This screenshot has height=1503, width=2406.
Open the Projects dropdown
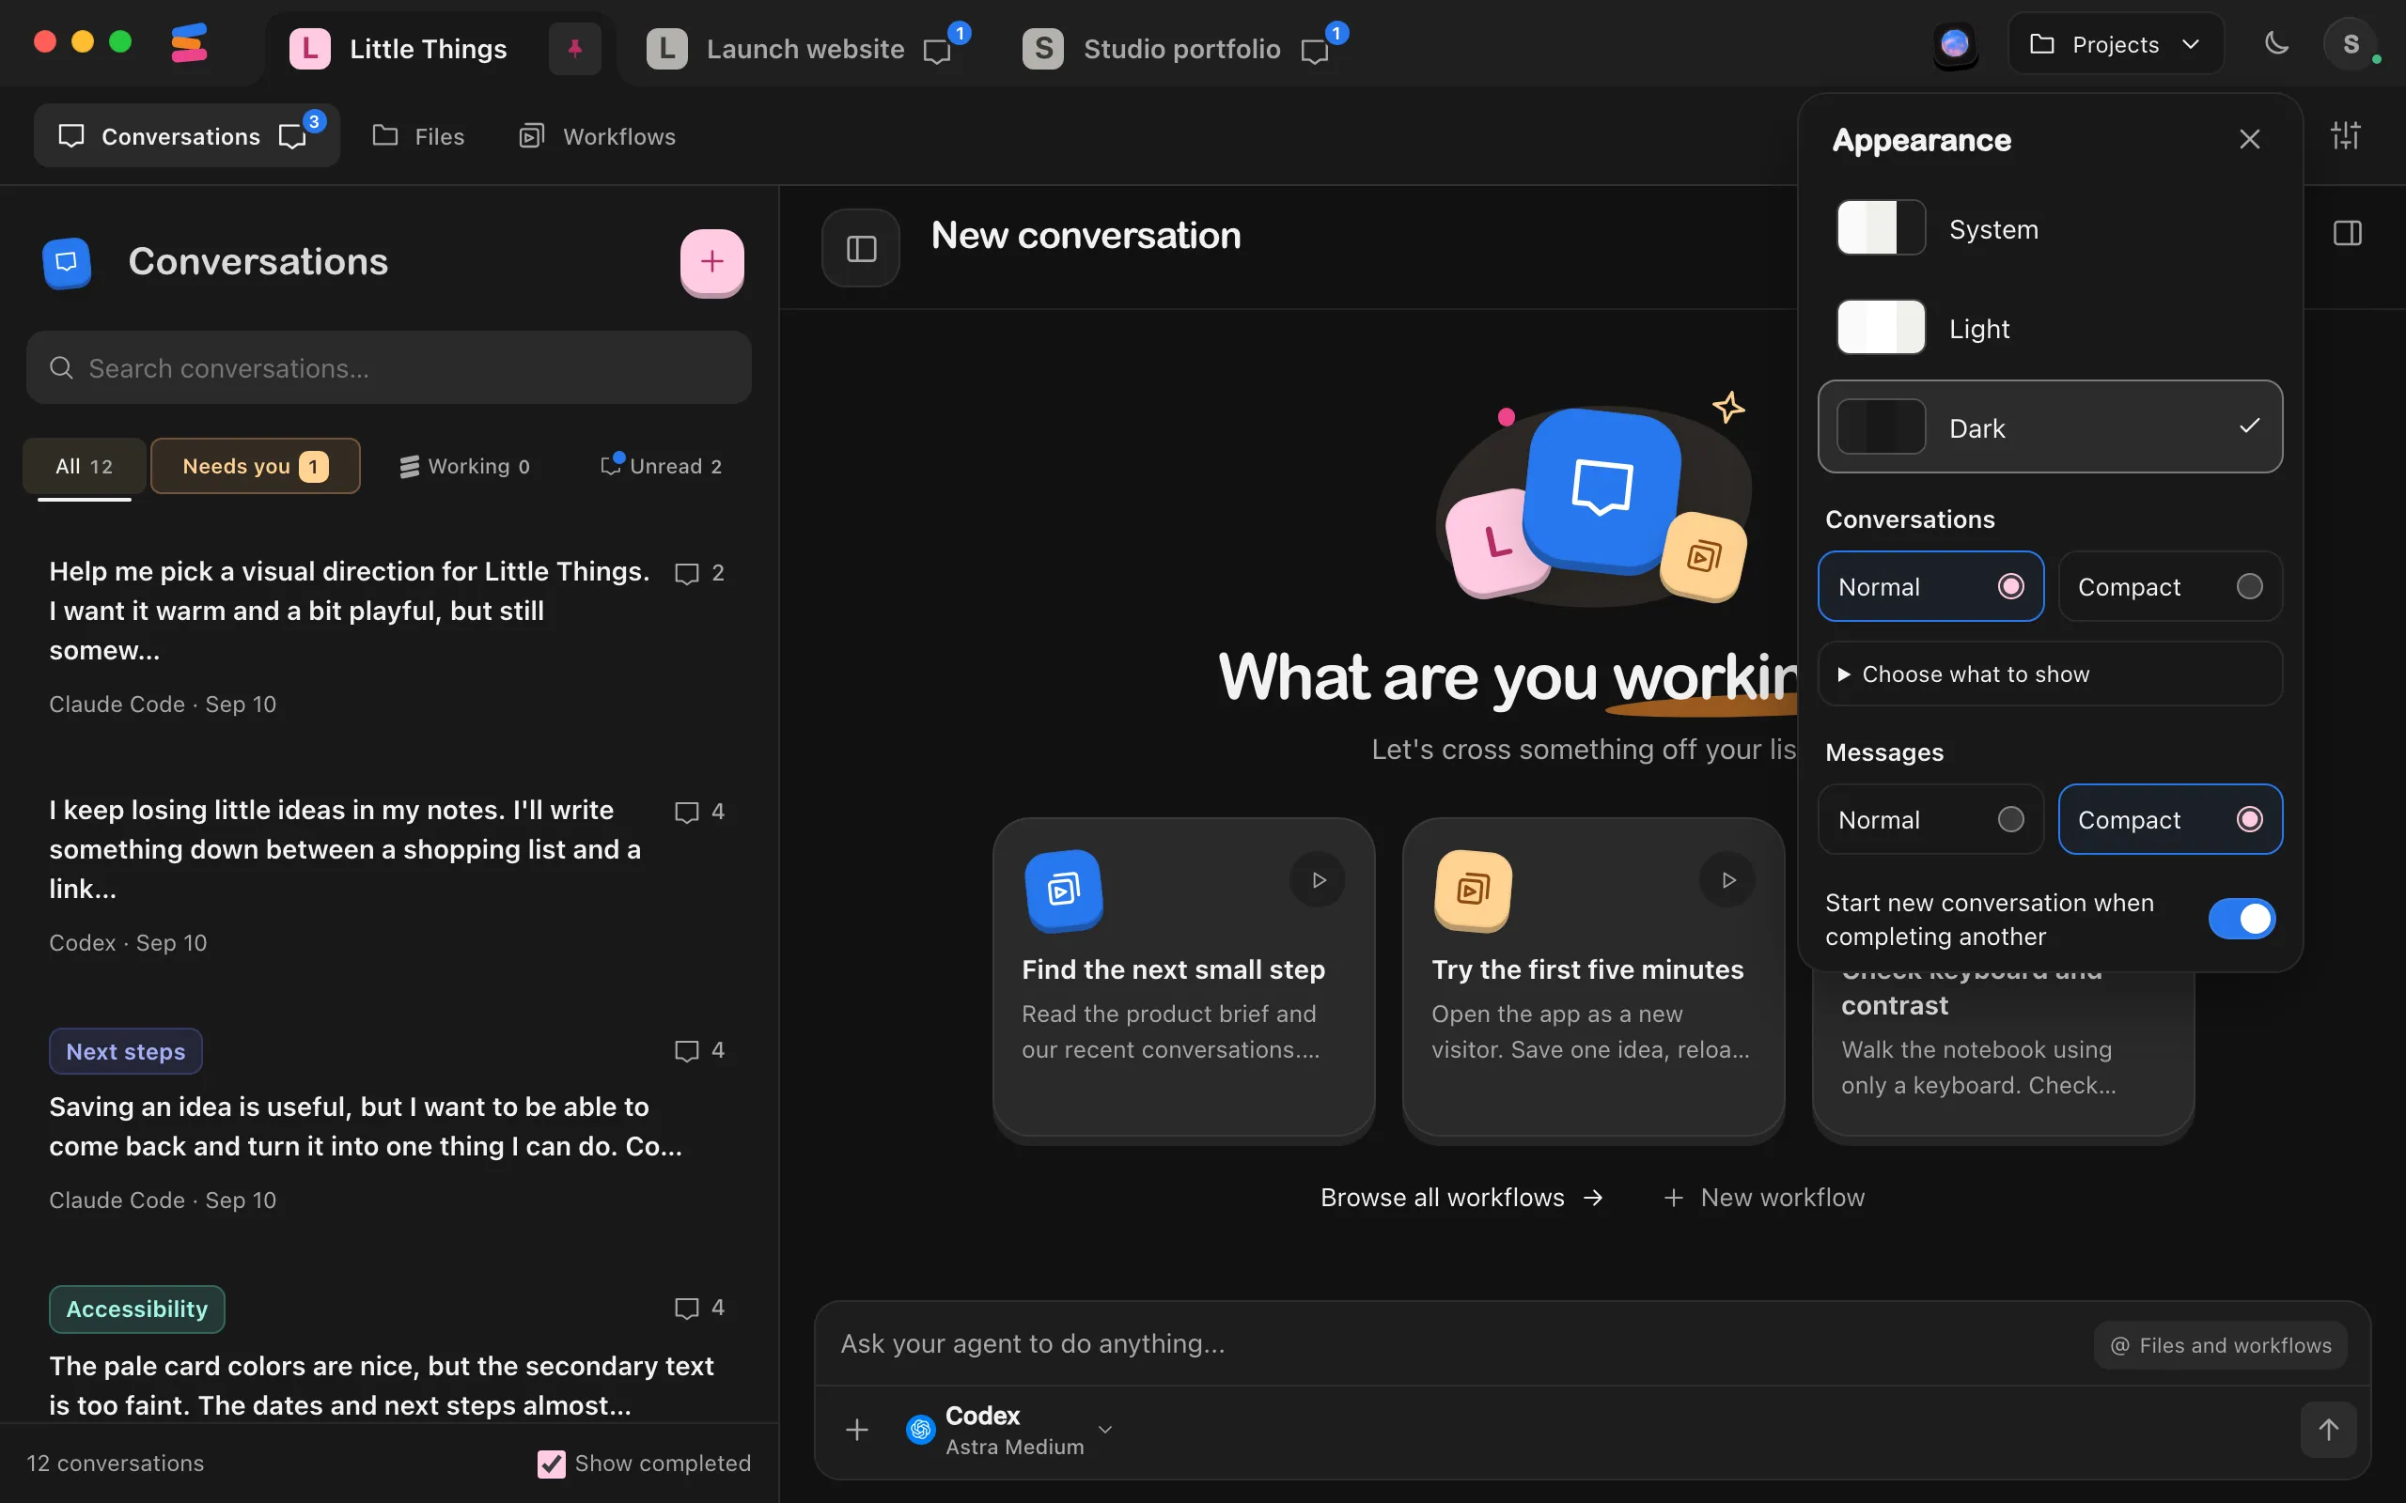pos(2116,44)
